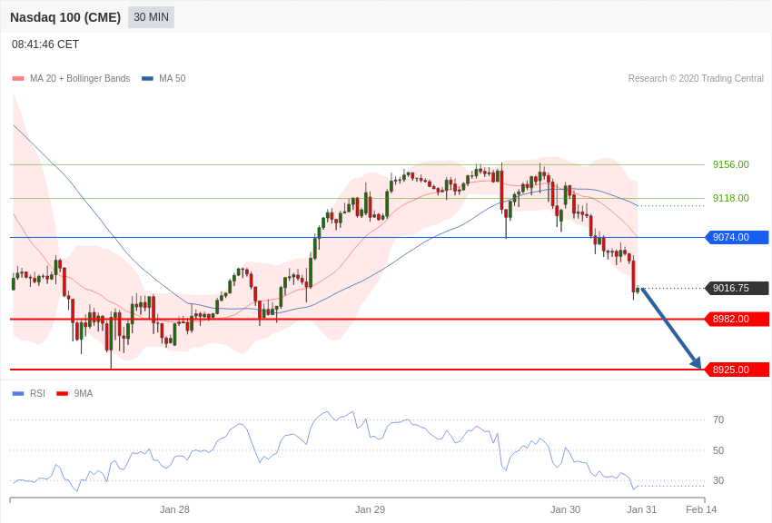Click the Research © 2020 Trading Central text
The height and width of the screenshot is (523, 772).
696,78
